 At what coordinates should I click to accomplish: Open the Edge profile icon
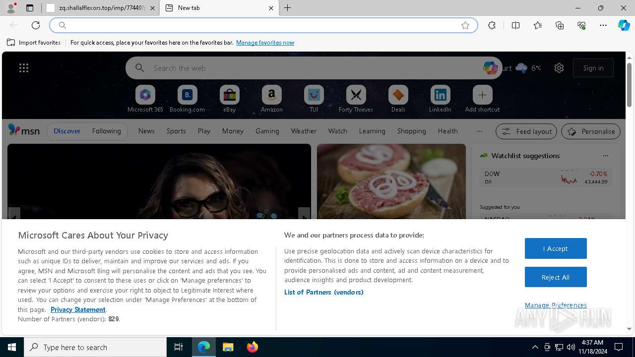(11, 8)
